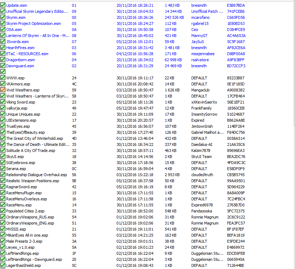
Task: Select OrdinaryWeapons_ENG.esp plugin name
Action: tap(30, 223)
